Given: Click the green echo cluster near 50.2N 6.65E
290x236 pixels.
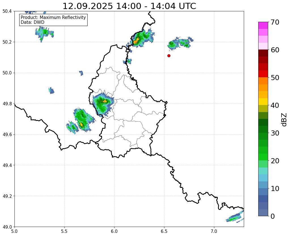Looking at the screenshot, I should pyautogui.click(x=180, y=43).
